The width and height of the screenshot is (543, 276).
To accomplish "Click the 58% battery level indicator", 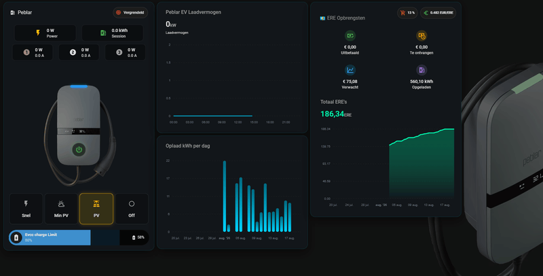I will [x=138, y=237].
